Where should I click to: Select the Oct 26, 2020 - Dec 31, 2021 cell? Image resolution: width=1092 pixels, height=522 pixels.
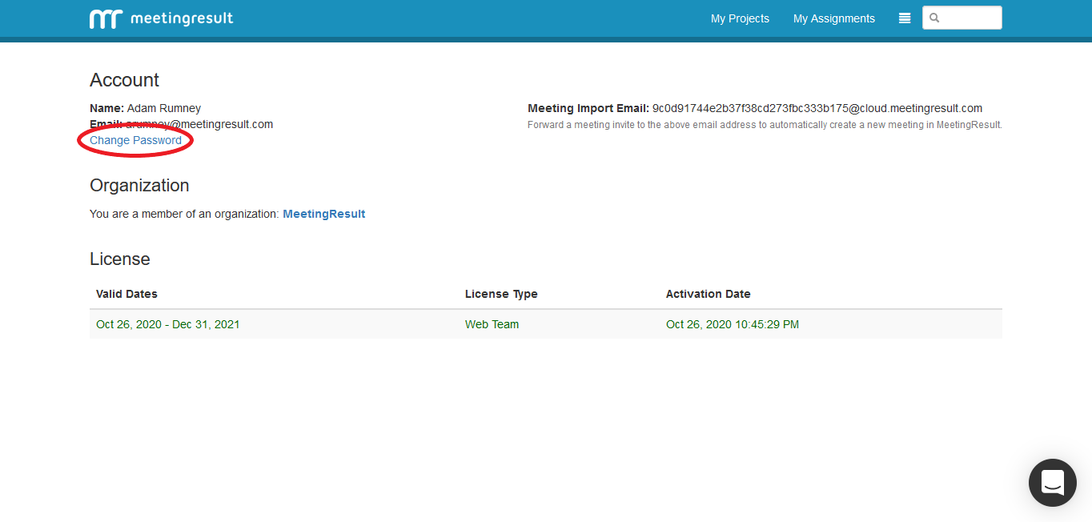167,324
